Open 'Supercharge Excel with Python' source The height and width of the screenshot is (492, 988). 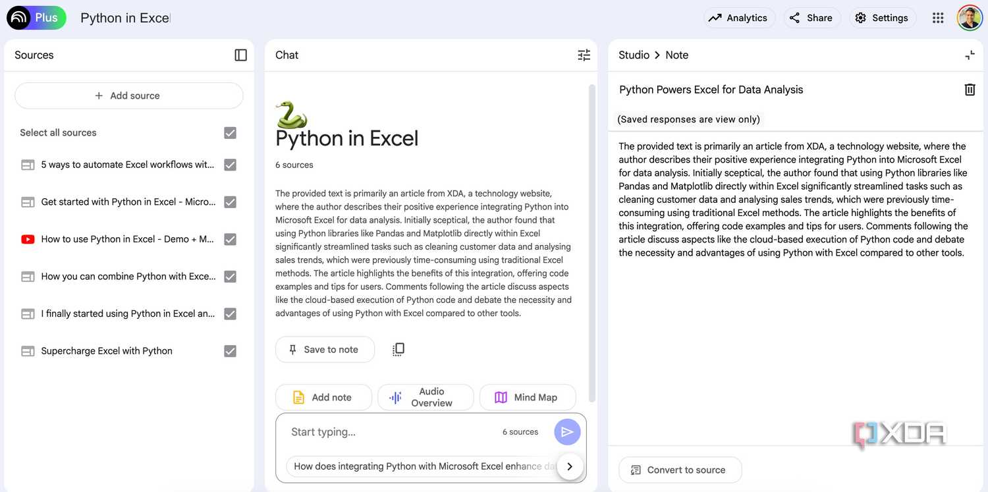pyautogui.click(x=107, y=351)
